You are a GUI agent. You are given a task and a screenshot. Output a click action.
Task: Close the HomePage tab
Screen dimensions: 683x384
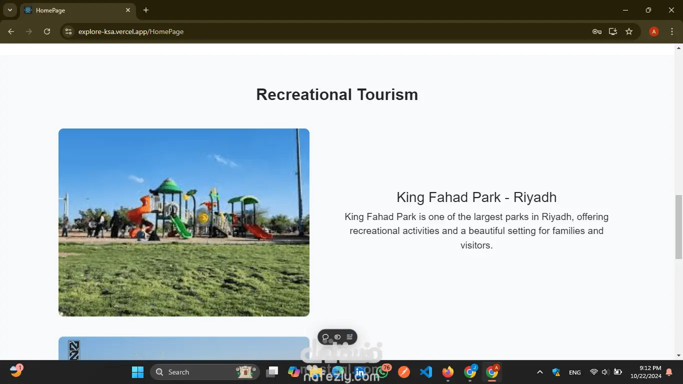pyautogui.click(x=128, y=10)
